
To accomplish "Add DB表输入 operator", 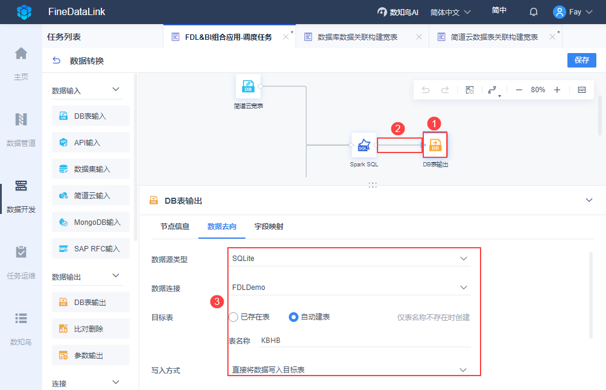I will click(90, 116).
